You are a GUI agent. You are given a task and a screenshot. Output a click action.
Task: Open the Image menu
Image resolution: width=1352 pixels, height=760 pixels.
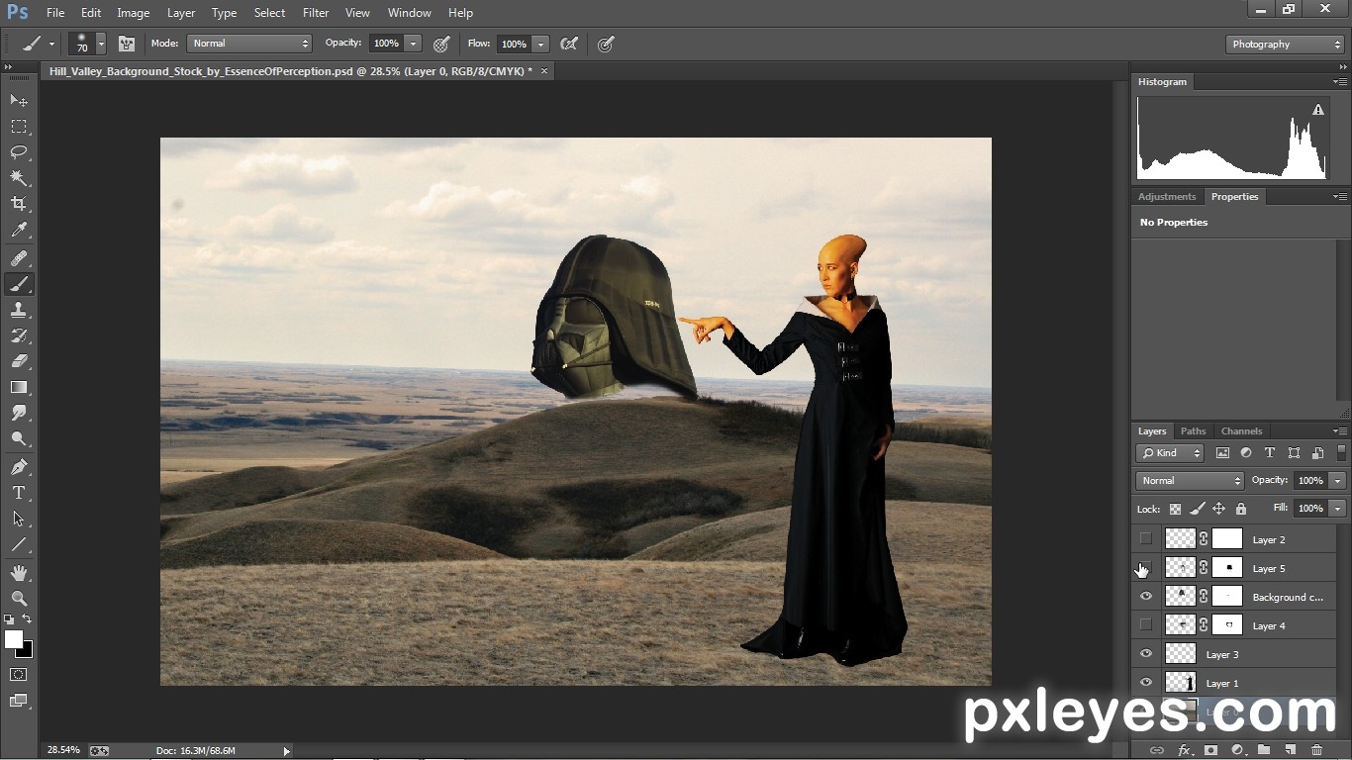coord(134,13)
